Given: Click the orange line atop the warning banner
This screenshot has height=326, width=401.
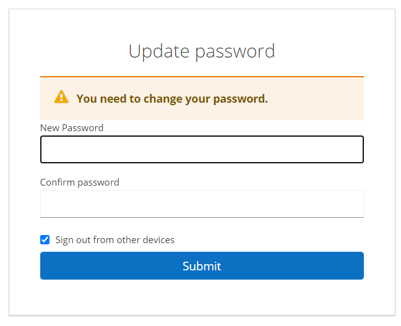Looking at the screenshot, I should [202, 77].
